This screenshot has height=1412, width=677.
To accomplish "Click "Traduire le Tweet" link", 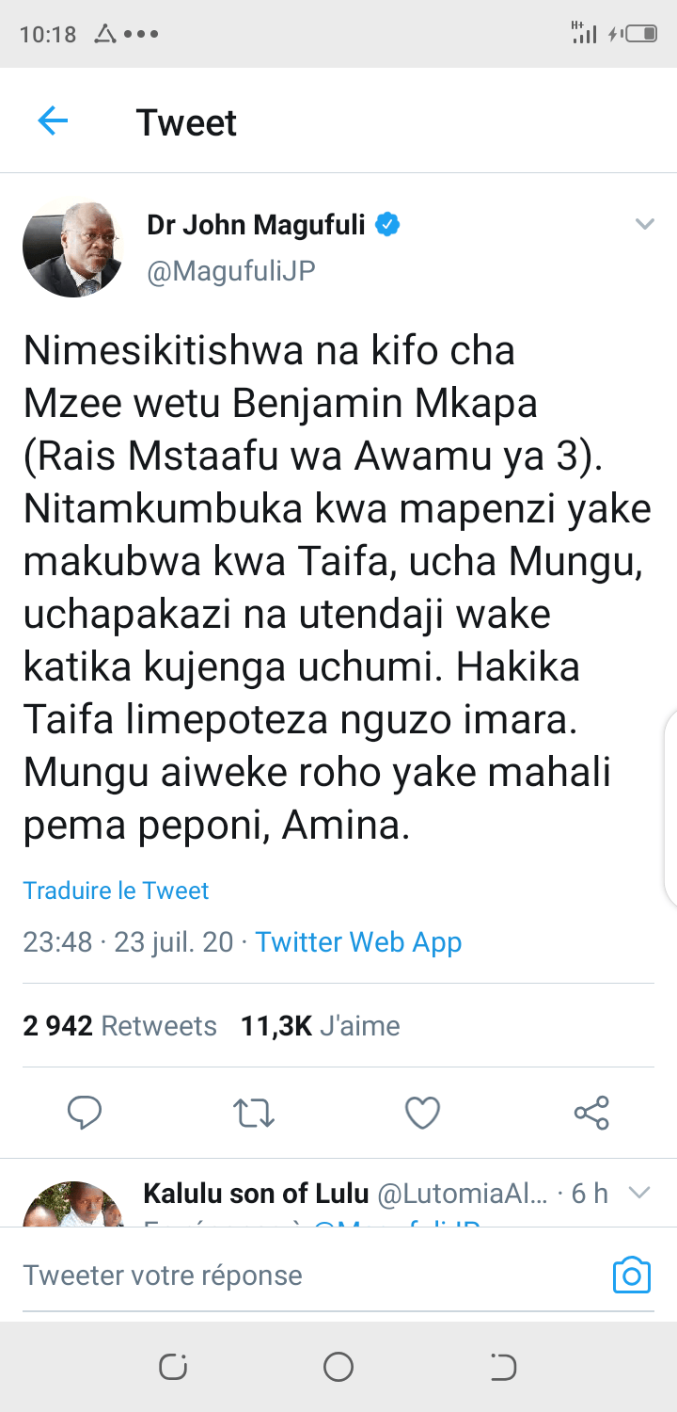I will point(116,891).
